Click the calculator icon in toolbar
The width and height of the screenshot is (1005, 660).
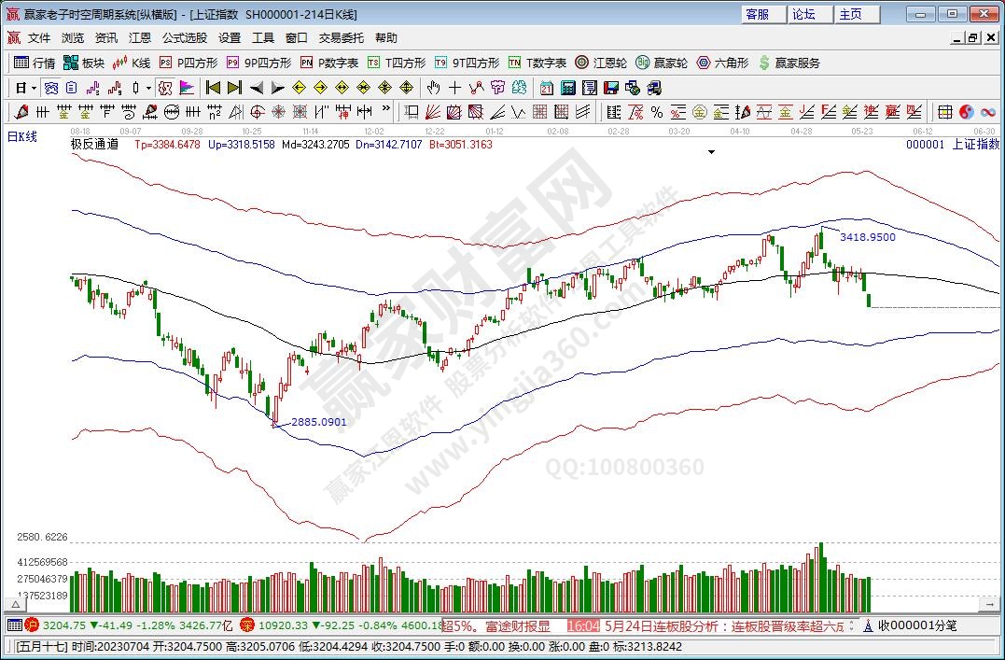tap(566, 88)
